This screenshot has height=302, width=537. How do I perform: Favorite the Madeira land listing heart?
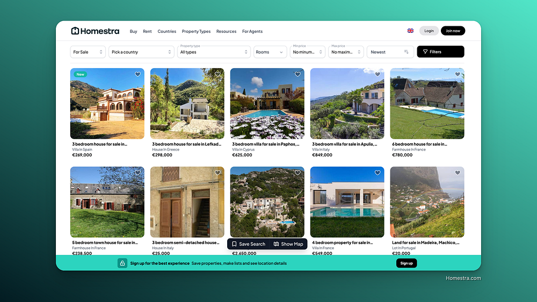[x=458, y=173]
